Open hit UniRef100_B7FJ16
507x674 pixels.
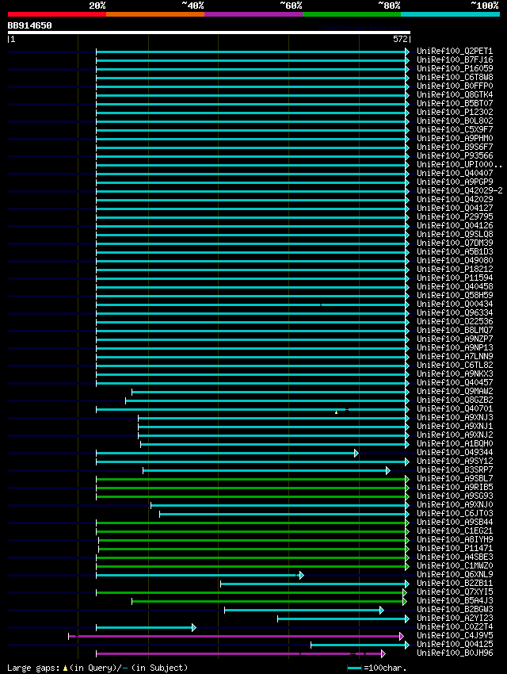coord(455,59)
